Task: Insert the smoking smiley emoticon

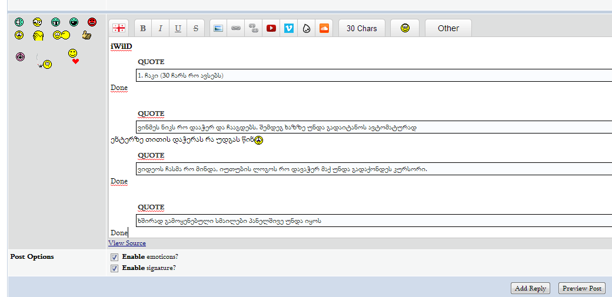Action: (45, 62)
